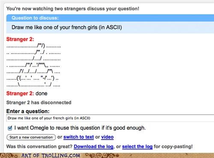The height and width of the screenshot is (158, 214).
Task: Click the ASCII art drawing message
Action: [x=33, y=66]
